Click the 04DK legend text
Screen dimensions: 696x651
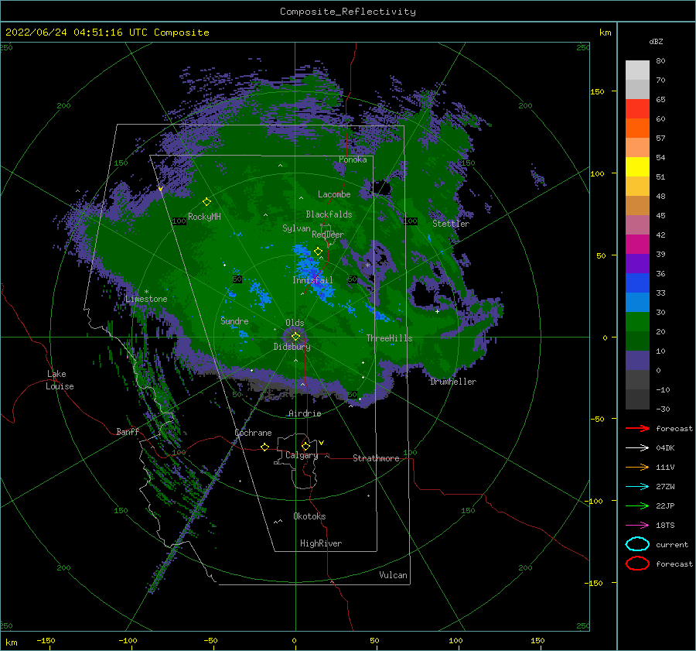[x=665, y=448]
